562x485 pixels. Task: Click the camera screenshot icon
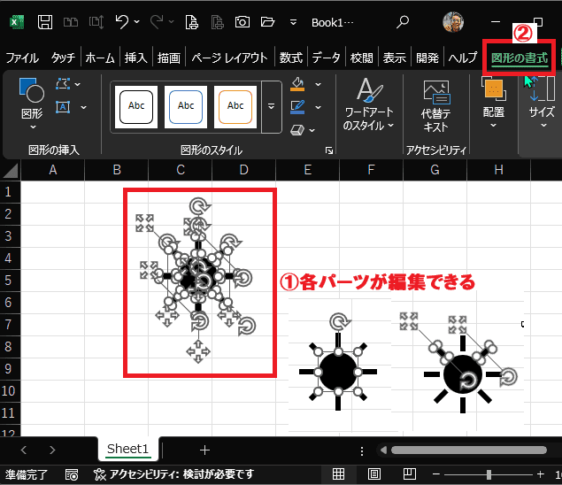coord(243,22)
